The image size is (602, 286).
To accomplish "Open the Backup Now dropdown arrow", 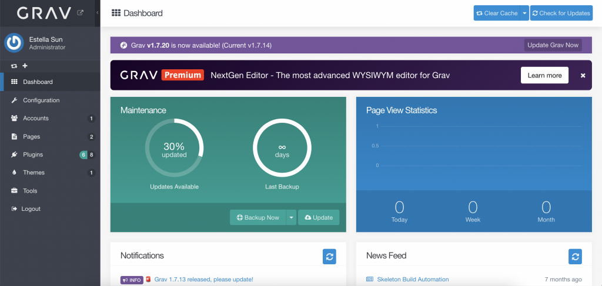I will (291, 217).
